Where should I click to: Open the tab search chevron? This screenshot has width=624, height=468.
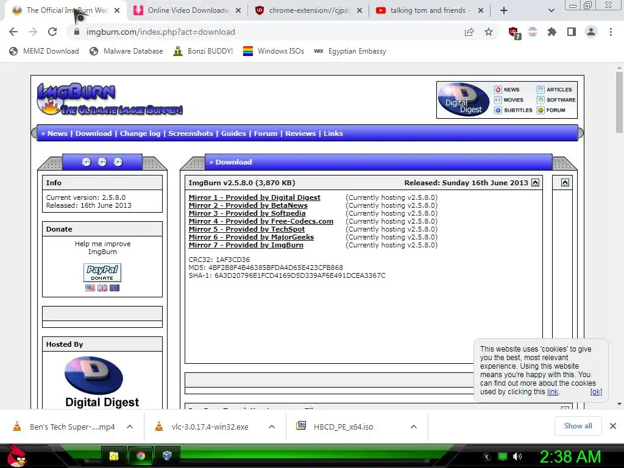pos(551,10)
